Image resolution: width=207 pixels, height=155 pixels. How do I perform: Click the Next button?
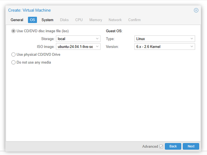tap(191, 146)
